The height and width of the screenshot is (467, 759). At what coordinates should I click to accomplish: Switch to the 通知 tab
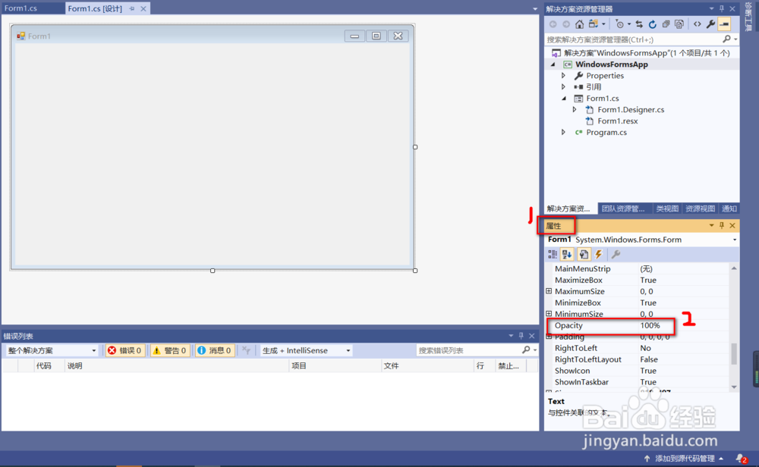[729, 208]
